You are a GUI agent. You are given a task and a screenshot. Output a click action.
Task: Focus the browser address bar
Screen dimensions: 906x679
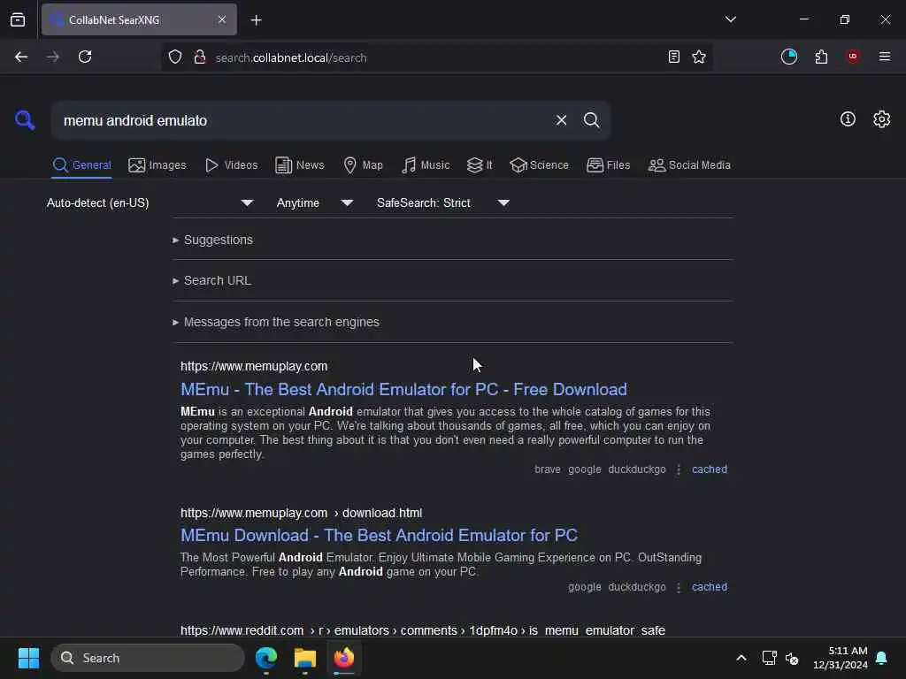(436, 57)
